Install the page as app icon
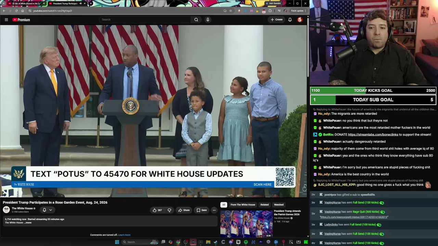 coord(225,11)
